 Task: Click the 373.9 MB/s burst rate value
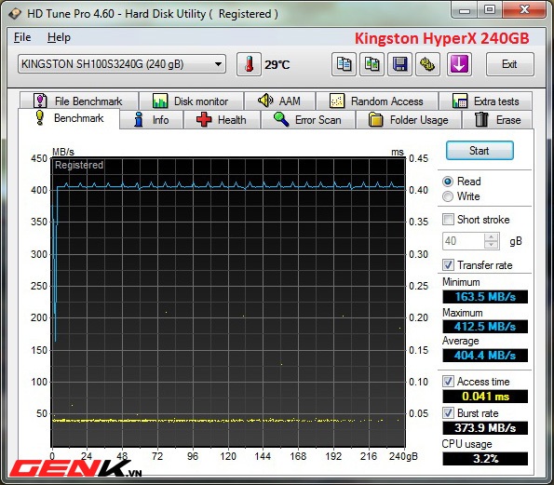[485, 428]
